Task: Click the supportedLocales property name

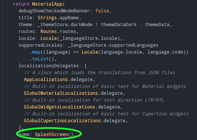Action: tap(40, 45)
